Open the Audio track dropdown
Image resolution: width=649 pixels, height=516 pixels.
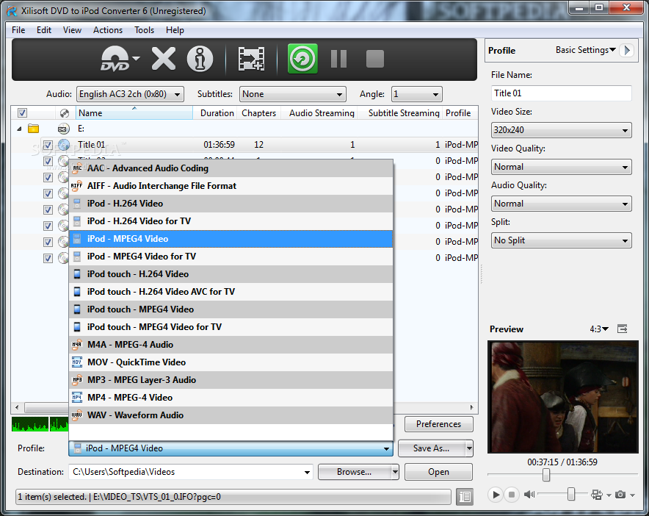(x=130, y=94)
